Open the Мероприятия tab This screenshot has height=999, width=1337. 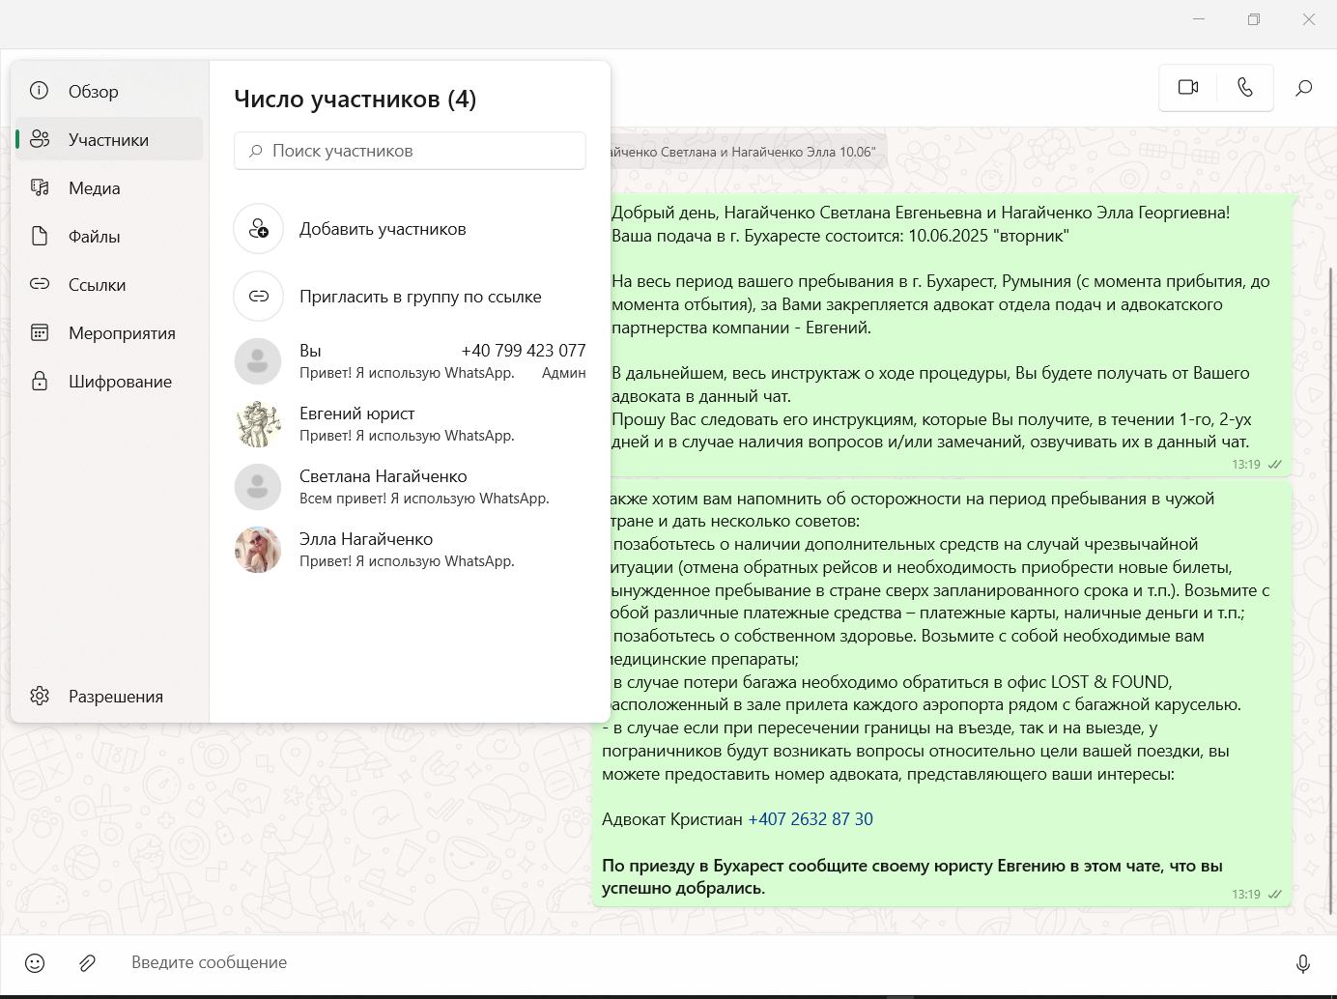[109, 332]
